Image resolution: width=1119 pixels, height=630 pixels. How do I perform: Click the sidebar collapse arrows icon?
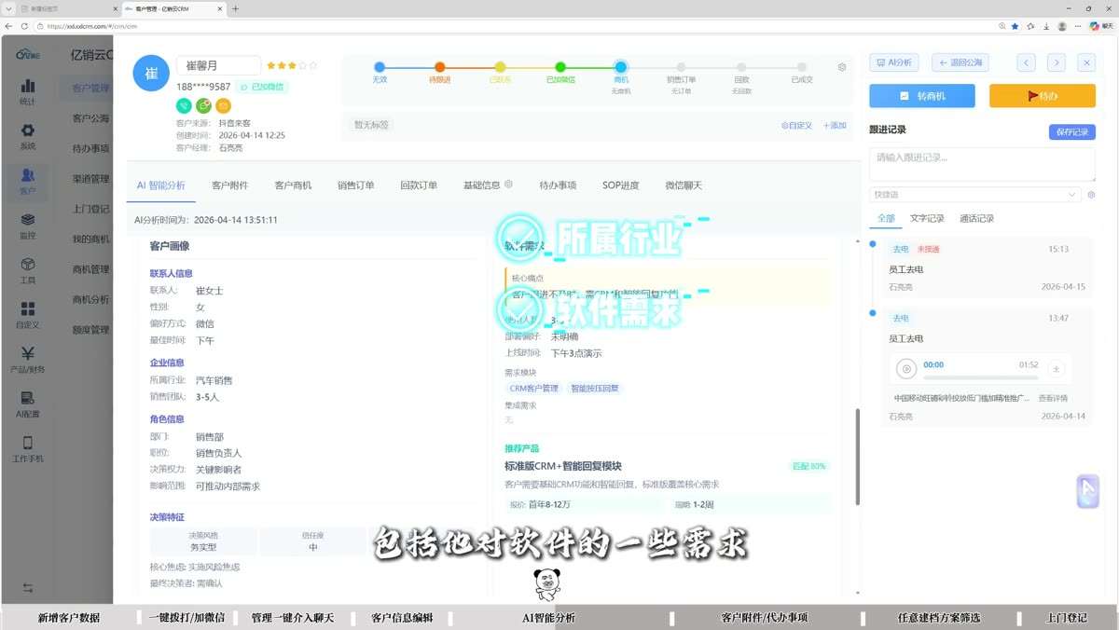click(x=28, y=588)
